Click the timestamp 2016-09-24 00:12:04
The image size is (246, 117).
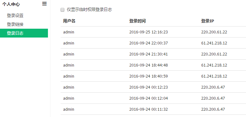[x=149, y=98]
